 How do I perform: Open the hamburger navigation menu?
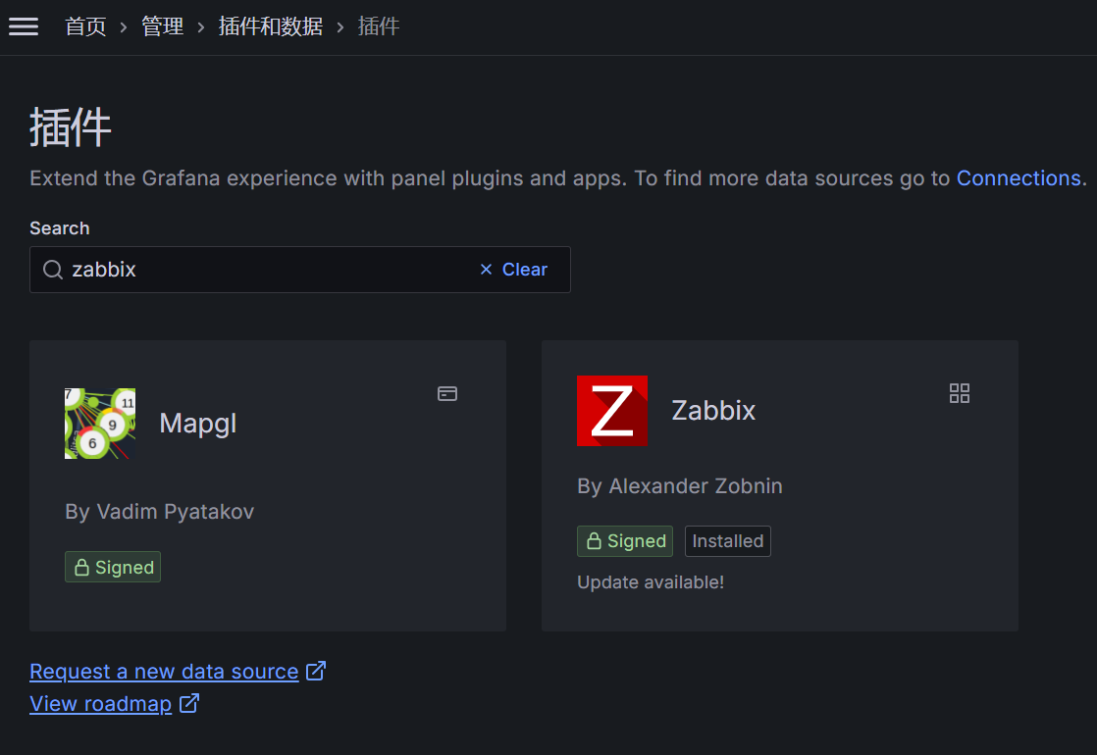point(24,26)
